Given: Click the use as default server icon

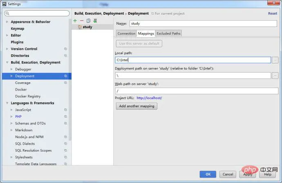Looking at the screenshot, I should pos(95,20).
